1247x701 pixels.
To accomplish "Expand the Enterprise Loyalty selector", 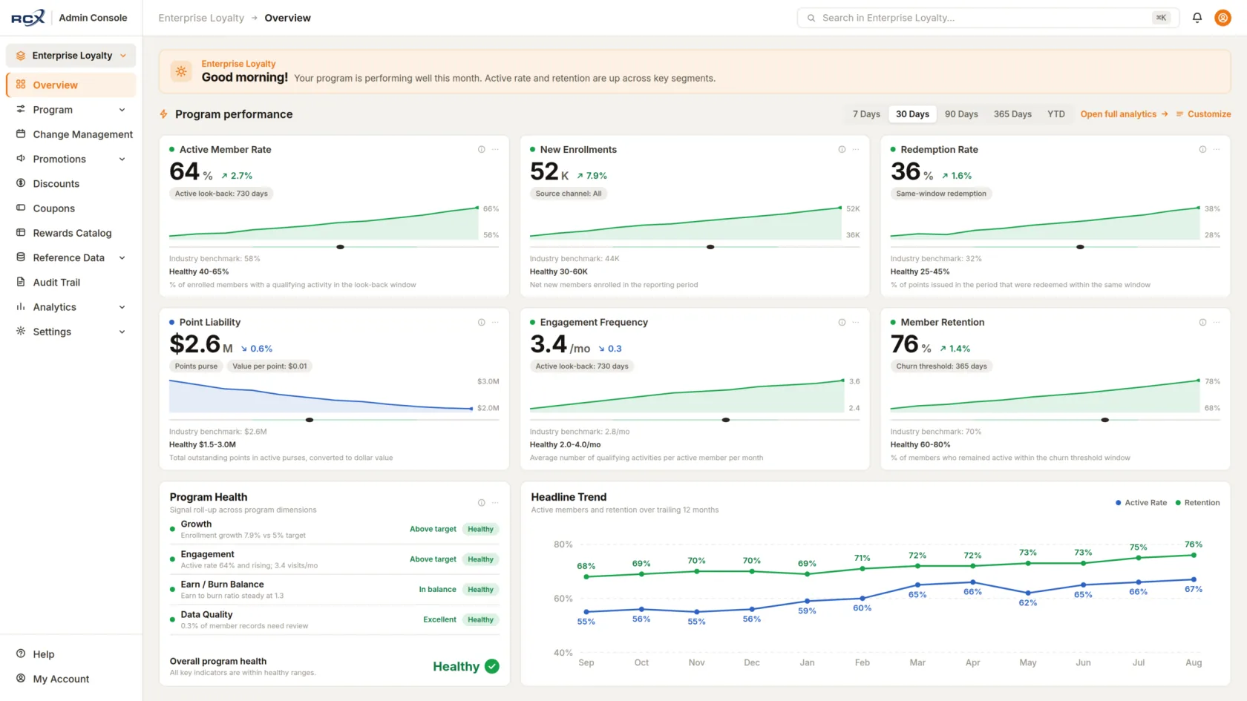I will click(x=71, y=56).
